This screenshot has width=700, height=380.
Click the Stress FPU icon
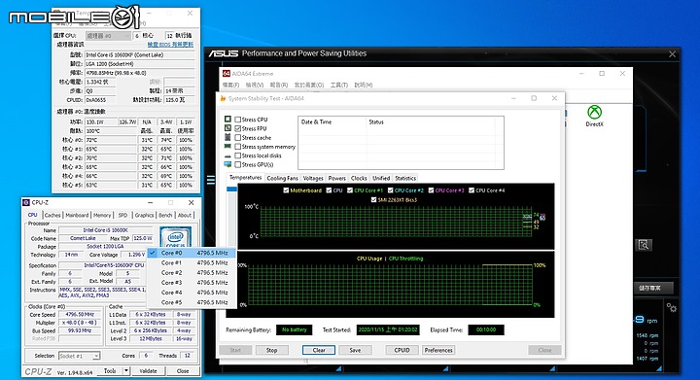coord(227,128)
